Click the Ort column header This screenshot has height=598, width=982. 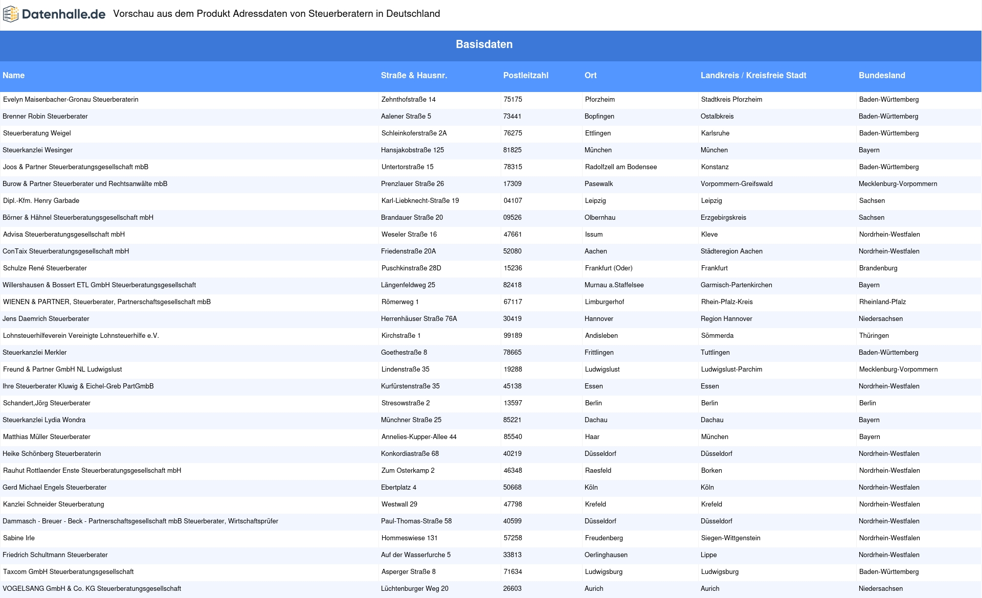point(591,76)
